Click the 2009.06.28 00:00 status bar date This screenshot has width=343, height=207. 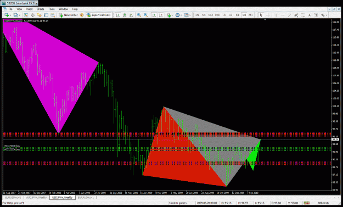207,203
